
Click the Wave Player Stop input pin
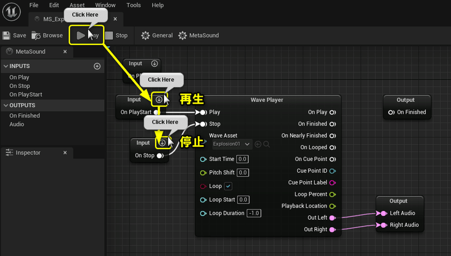pyautogui.click(x=203, y=124)
